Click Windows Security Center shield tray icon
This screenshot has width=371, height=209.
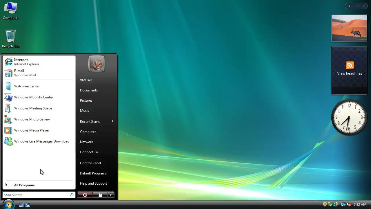pyautogui.click(x=325, y=204)
